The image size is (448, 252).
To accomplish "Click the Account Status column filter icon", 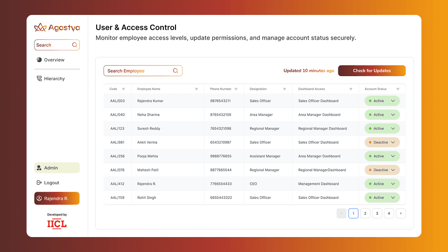I will tap(398, 89).
